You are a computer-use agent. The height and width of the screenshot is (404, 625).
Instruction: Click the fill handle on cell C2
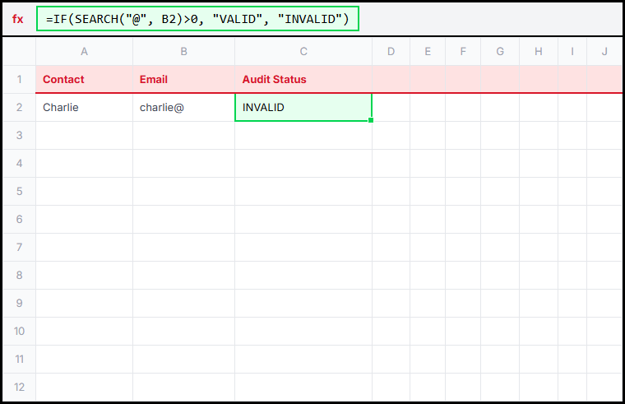coord(372,121)
